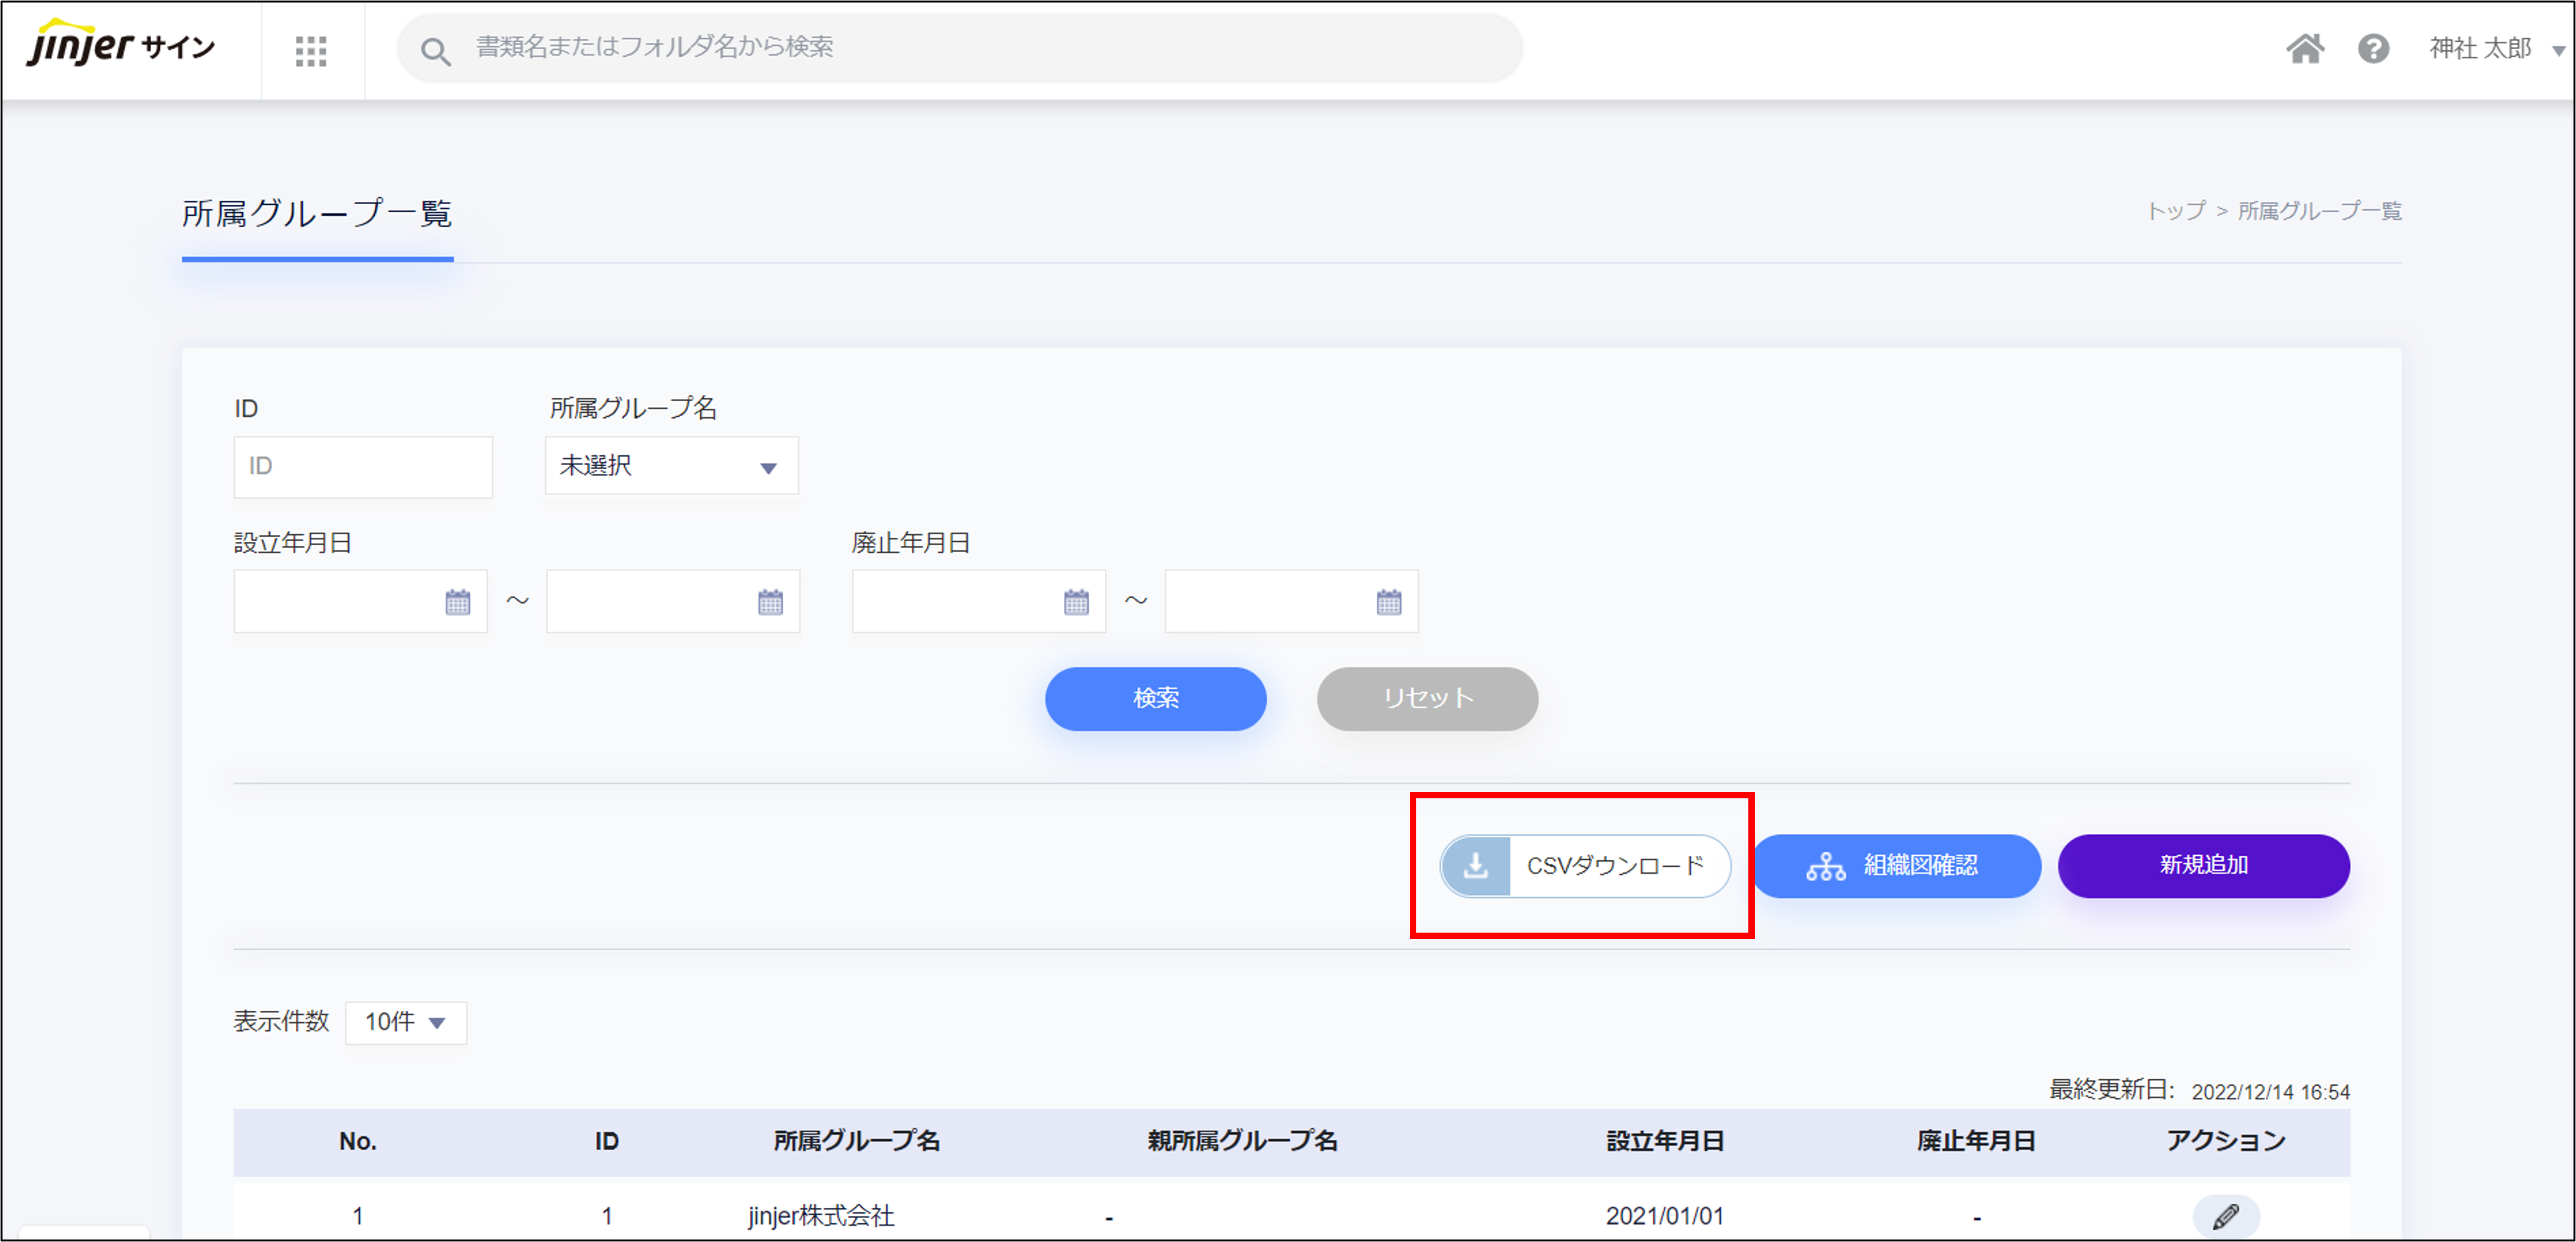Screen dimensions: 2576x1242
Task: Click トップ in the breadcrumb
Action: point(2176,211)
